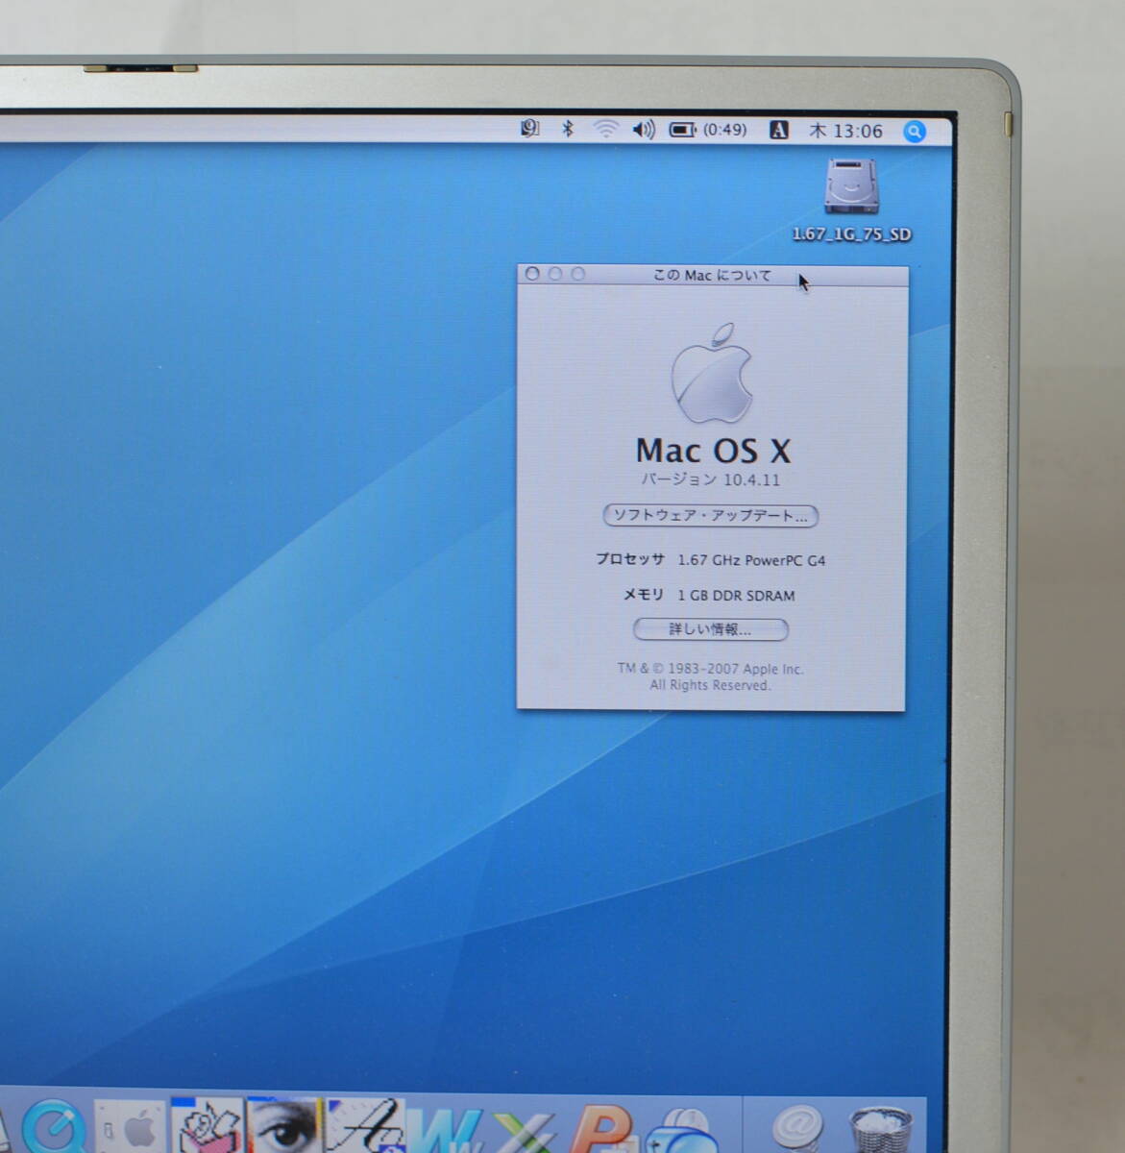This screenshot has height=1153, width=1125.
Task: Open the Spotlight search icon in menu bar
Action: (x=915, y=132)
